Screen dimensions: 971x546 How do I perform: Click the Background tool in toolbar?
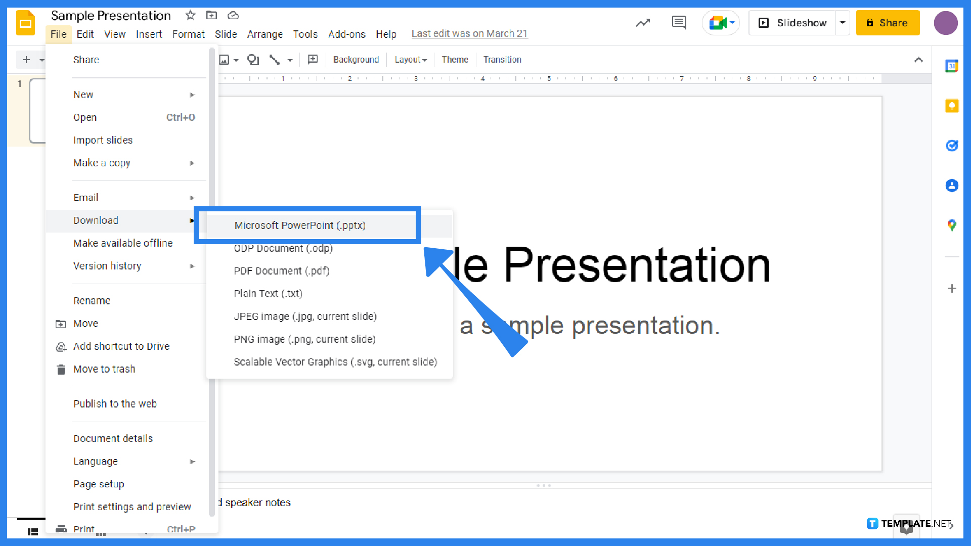point(356,60)
